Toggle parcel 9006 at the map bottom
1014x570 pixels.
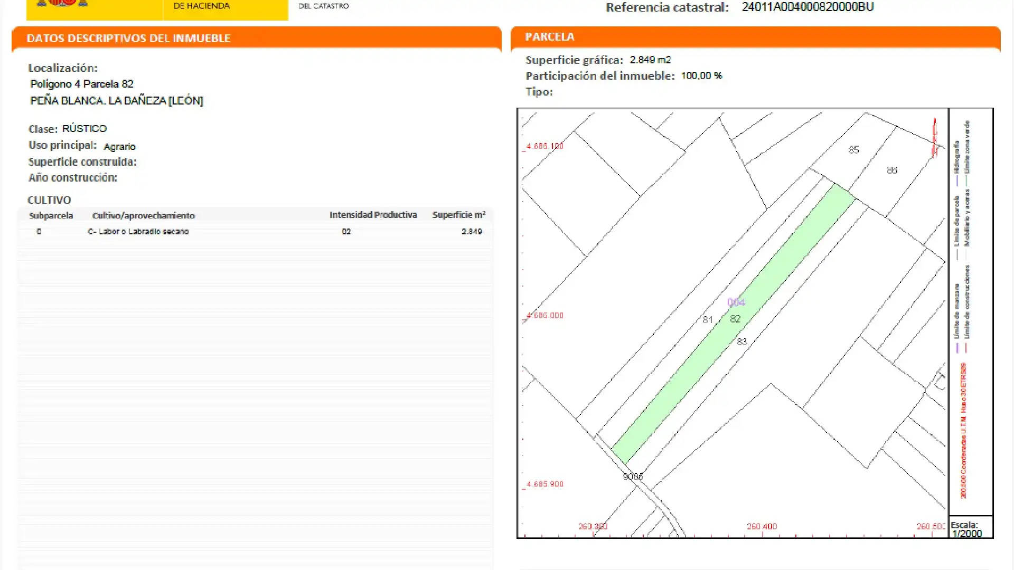coord(634,476)
